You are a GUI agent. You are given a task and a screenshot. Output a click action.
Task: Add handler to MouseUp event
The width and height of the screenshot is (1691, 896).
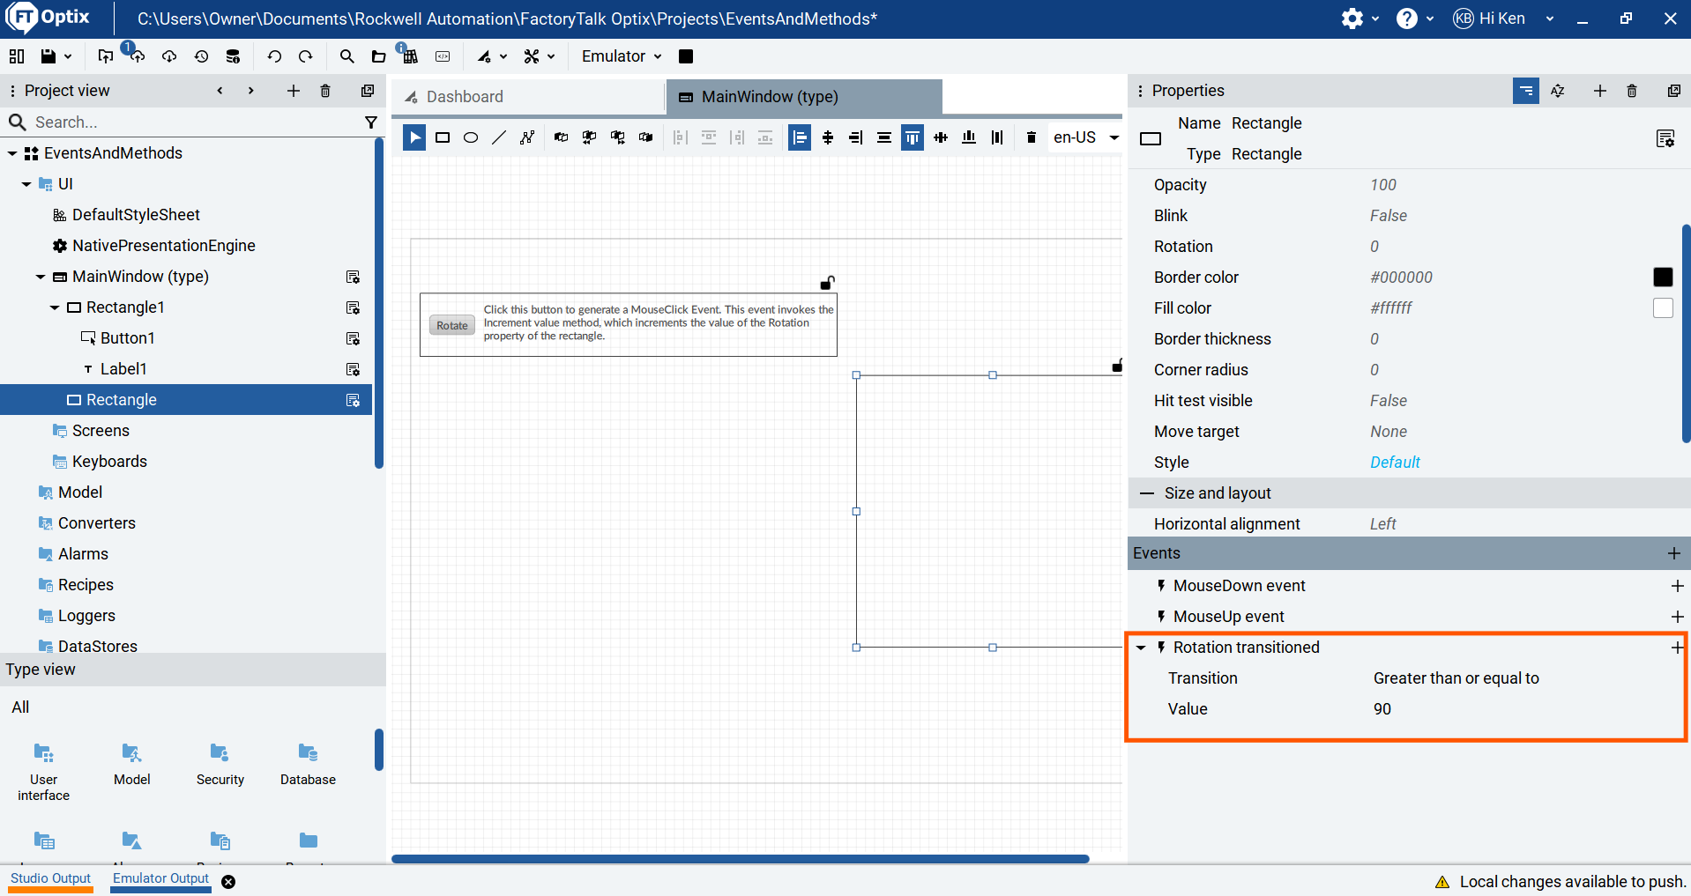click(1677, 617)
